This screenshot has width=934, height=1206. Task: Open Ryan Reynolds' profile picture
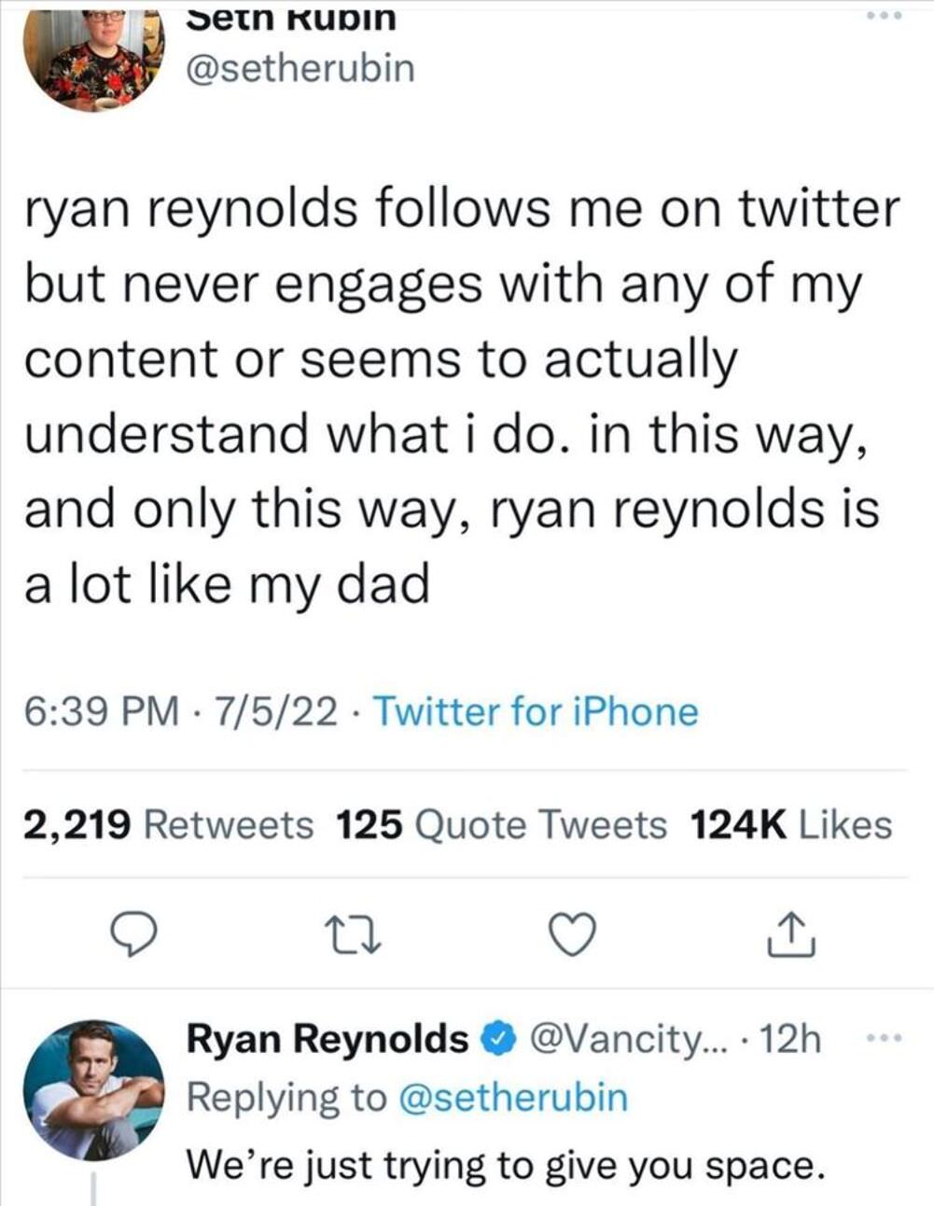pos(93,1089)
